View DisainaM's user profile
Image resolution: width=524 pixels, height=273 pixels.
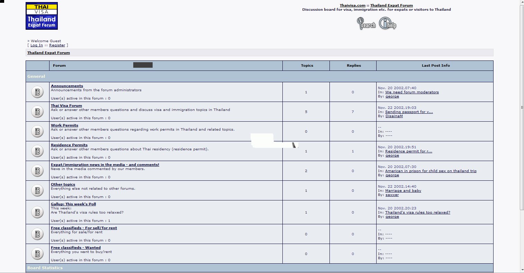tap(394, 116)
